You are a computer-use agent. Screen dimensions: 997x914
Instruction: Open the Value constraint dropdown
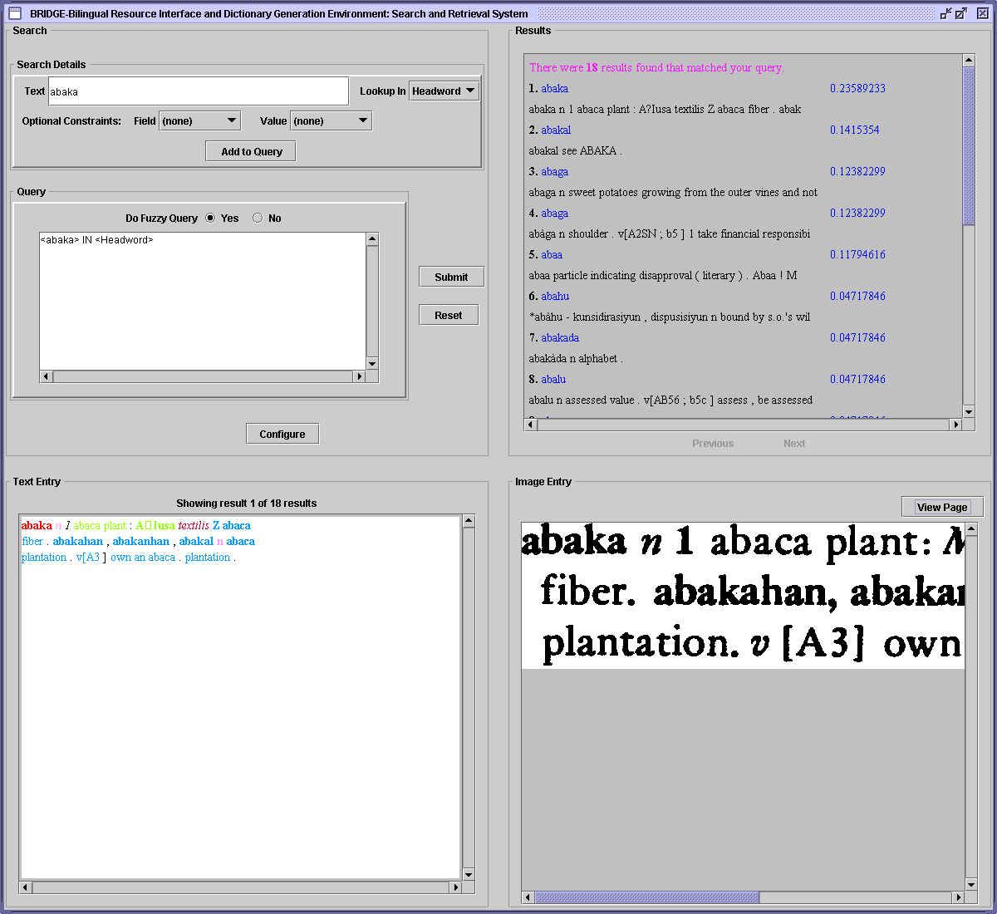coord(331,121)
